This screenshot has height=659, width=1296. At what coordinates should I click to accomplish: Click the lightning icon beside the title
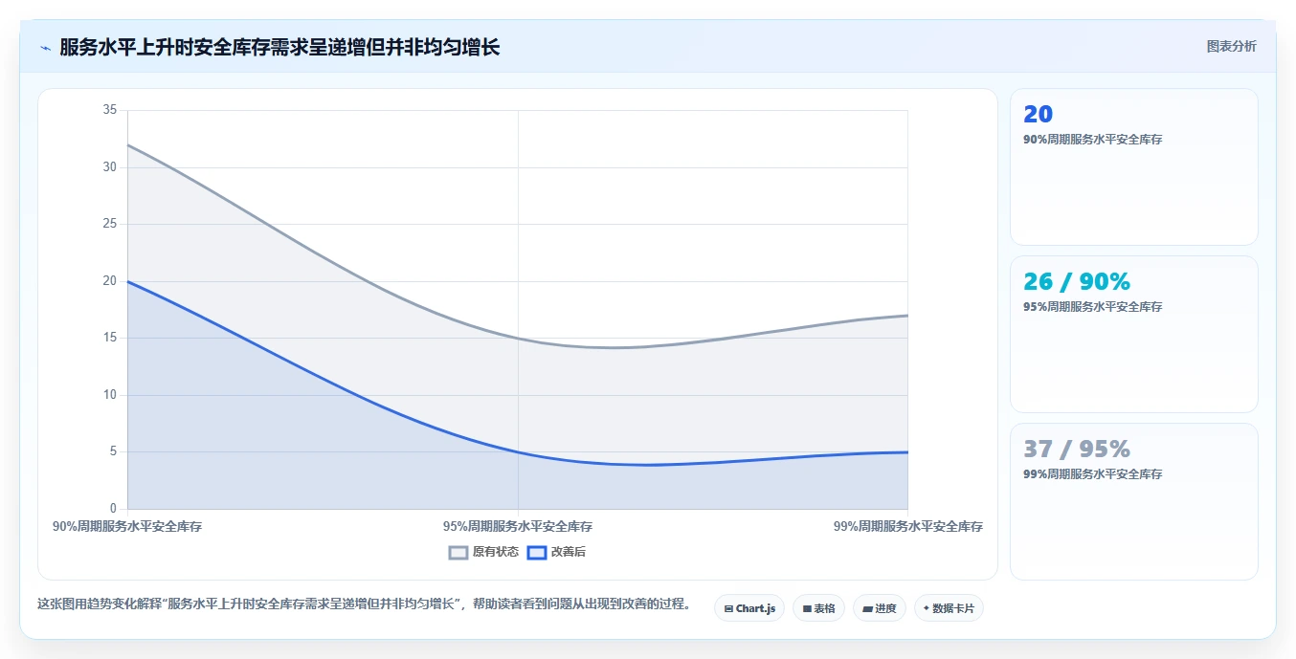(x=45, y=48)
